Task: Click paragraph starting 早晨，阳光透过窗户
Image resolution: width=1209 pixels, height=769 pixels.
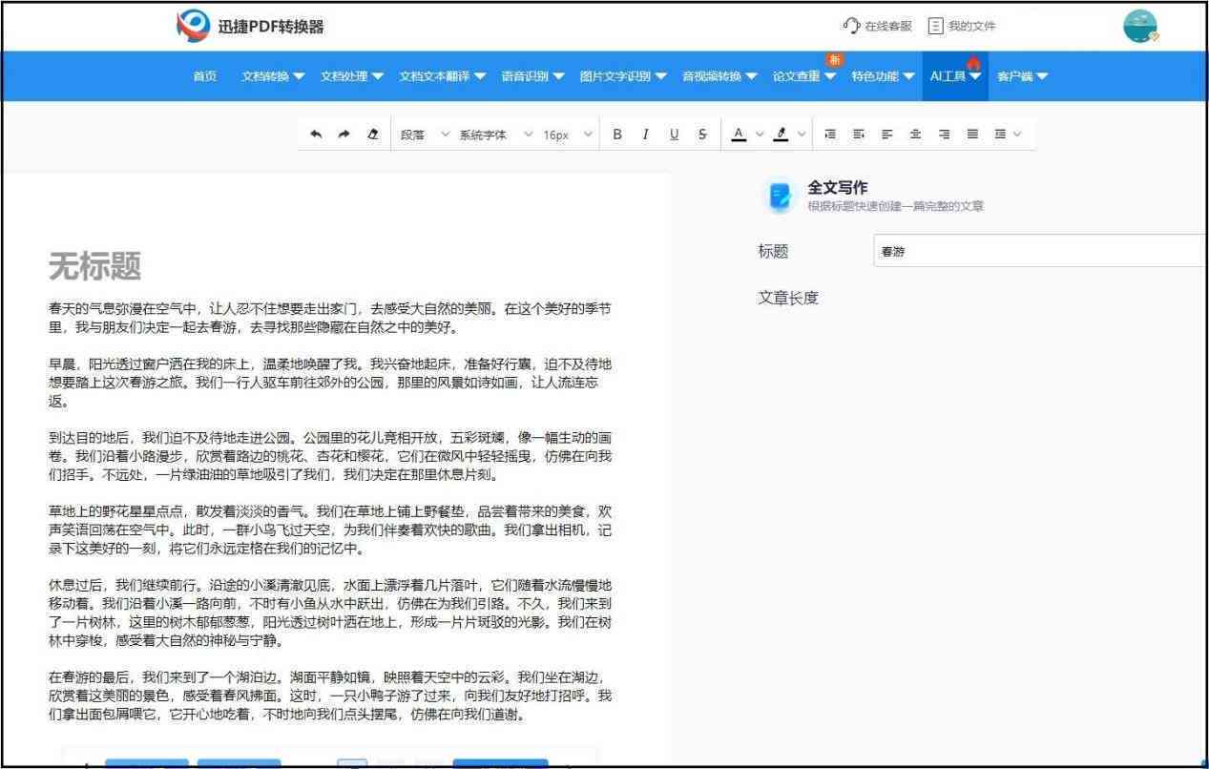Action: point(330,383)
